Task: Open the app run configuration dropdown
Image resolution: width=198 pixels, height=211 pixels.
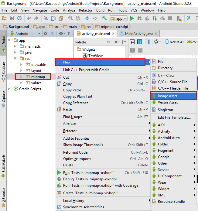Action: click(118, 19)
